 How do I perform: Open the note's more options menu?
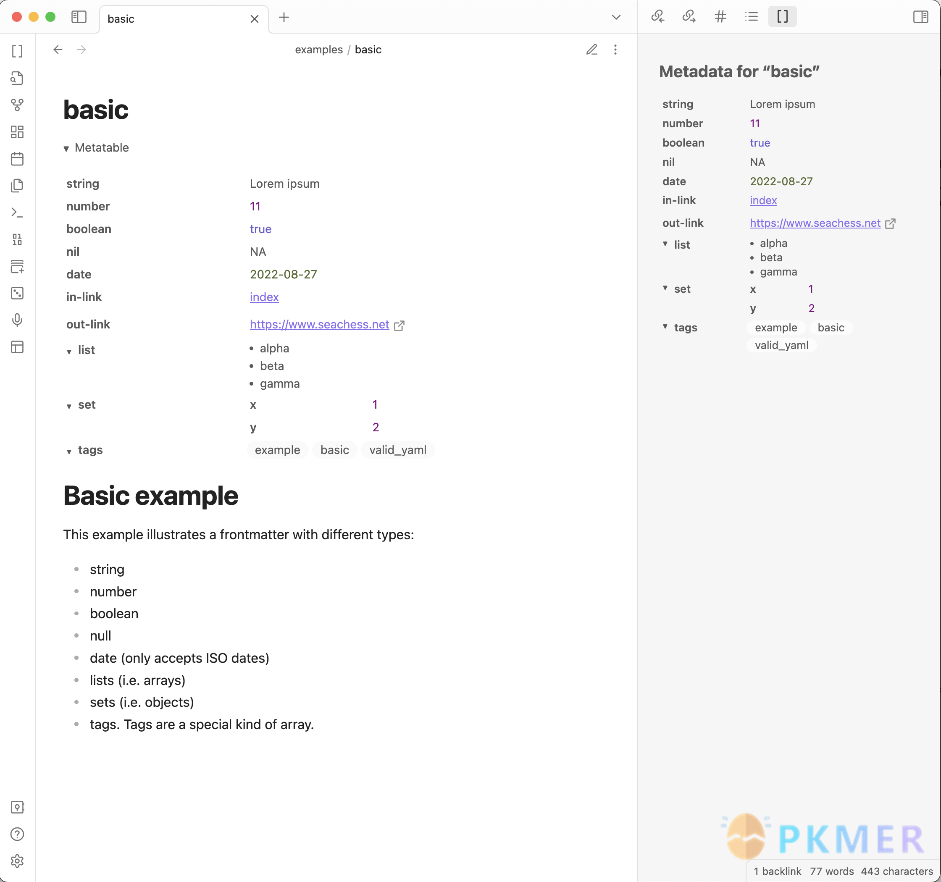(x=615, y=50)
